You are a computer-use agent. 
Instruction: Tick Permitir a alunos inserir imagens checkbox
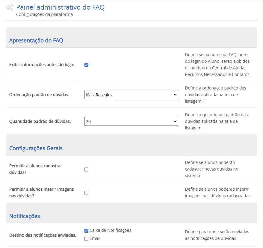(x=86, y=193)
